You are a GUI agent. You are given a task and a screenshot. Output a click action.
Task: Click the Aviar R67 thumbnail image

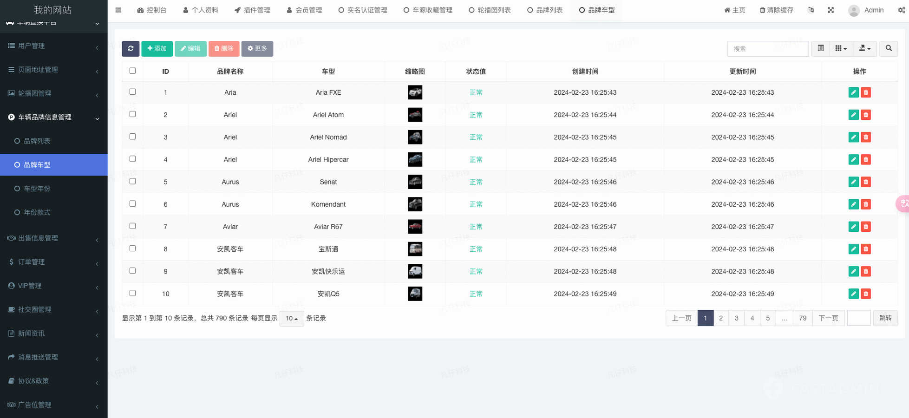pos(415,227)
